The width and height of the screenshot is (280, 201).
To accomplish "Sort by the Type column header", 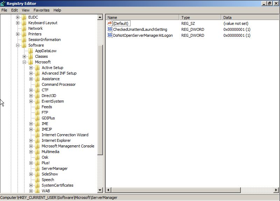I will [200, 17].
